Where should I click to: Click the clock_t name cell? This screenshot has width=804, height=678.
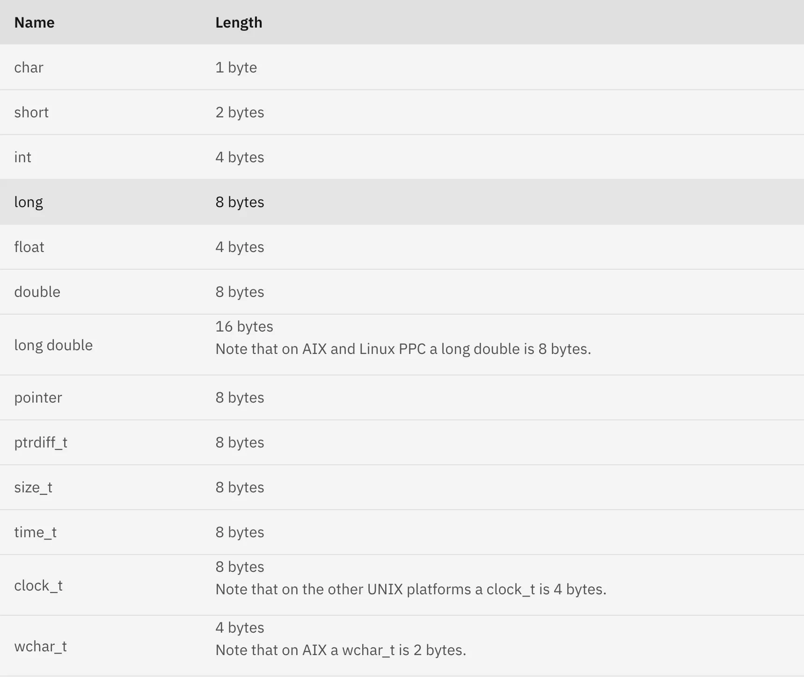[x=38, y=585]
